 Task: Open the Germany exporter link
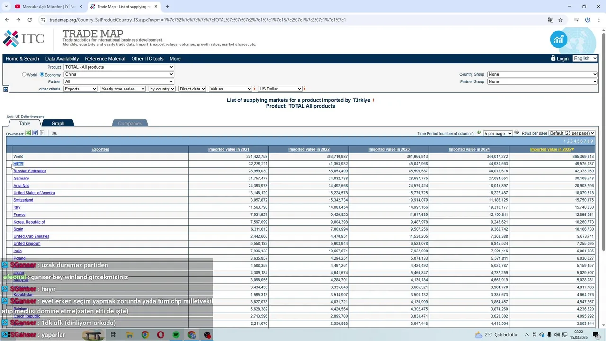tap(21, 179)
